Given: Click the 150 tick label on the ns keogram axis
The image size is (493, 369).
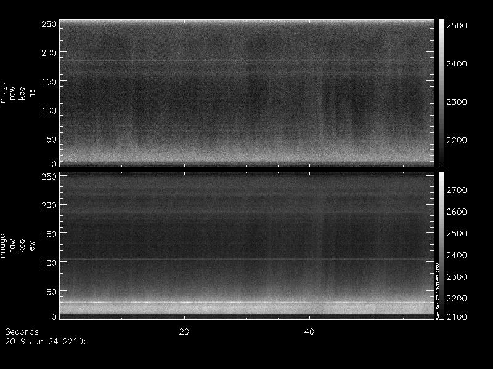Looking at the screenshot, I should (x=49, y=82).
